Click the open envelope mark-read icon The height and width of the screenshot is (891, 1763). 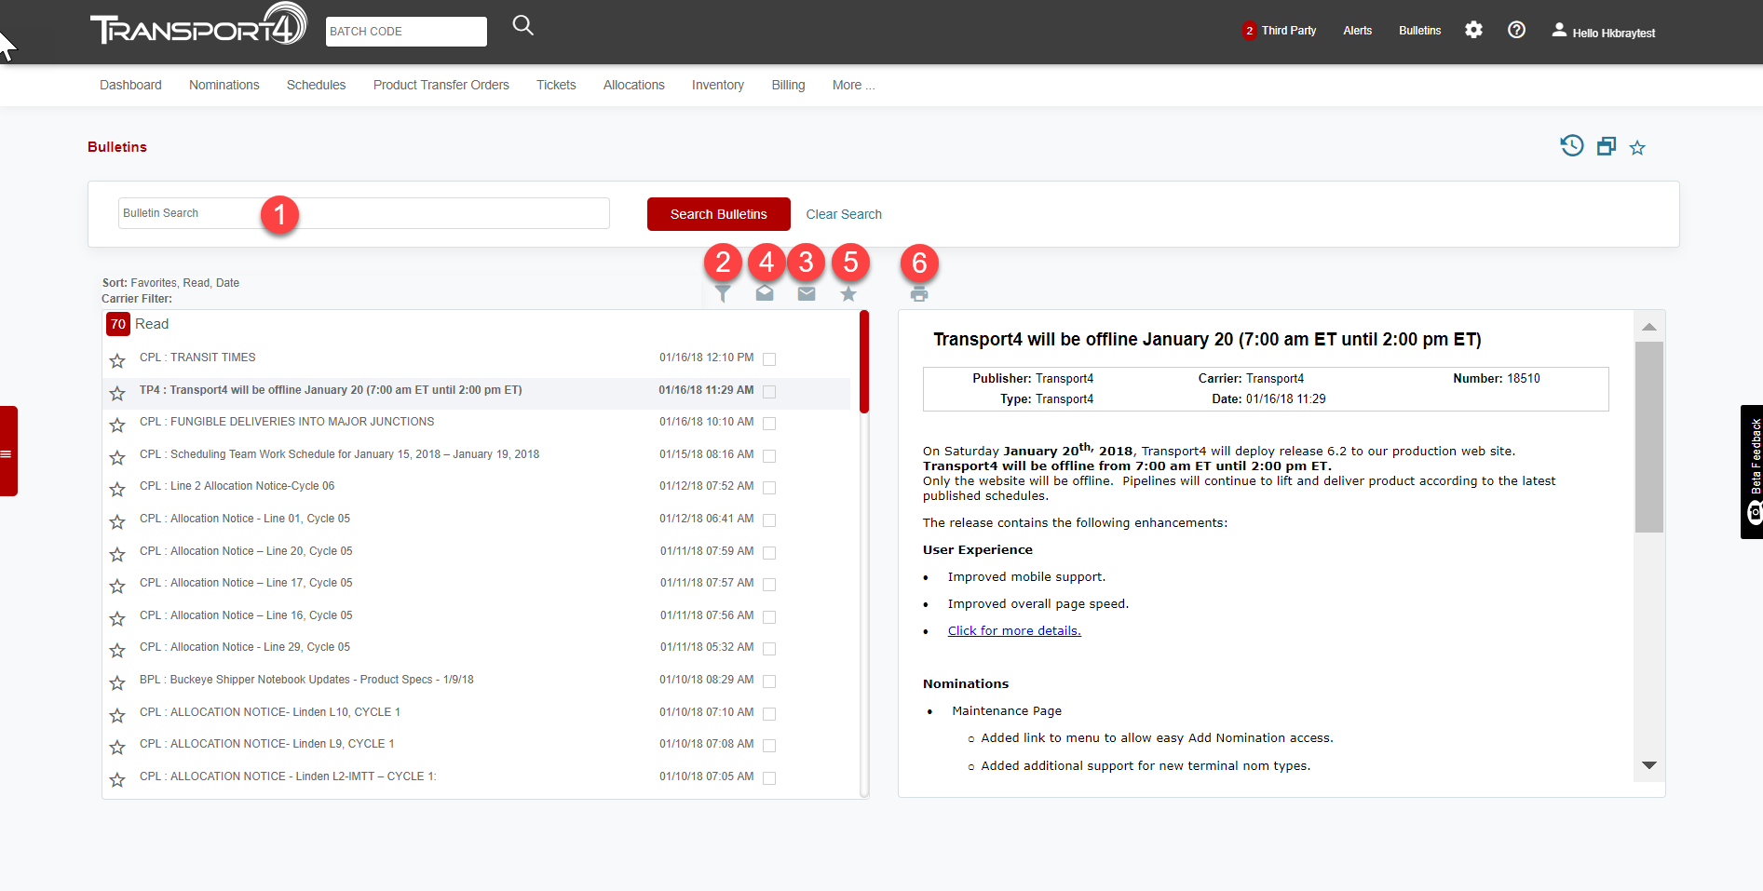coord(765,294)
